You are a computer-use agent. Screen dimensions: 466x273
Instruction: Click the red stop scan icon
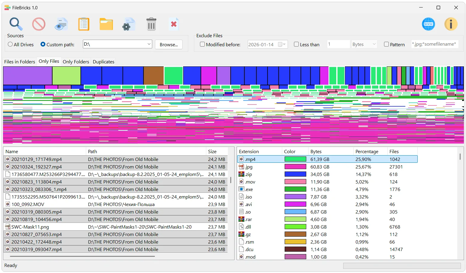tap(39, 24)
